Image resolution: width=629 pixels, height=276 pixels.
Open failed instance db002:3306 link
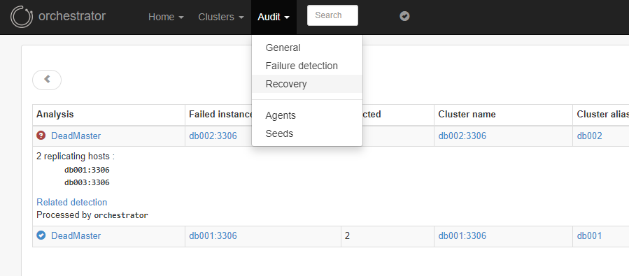click(213, 136)
